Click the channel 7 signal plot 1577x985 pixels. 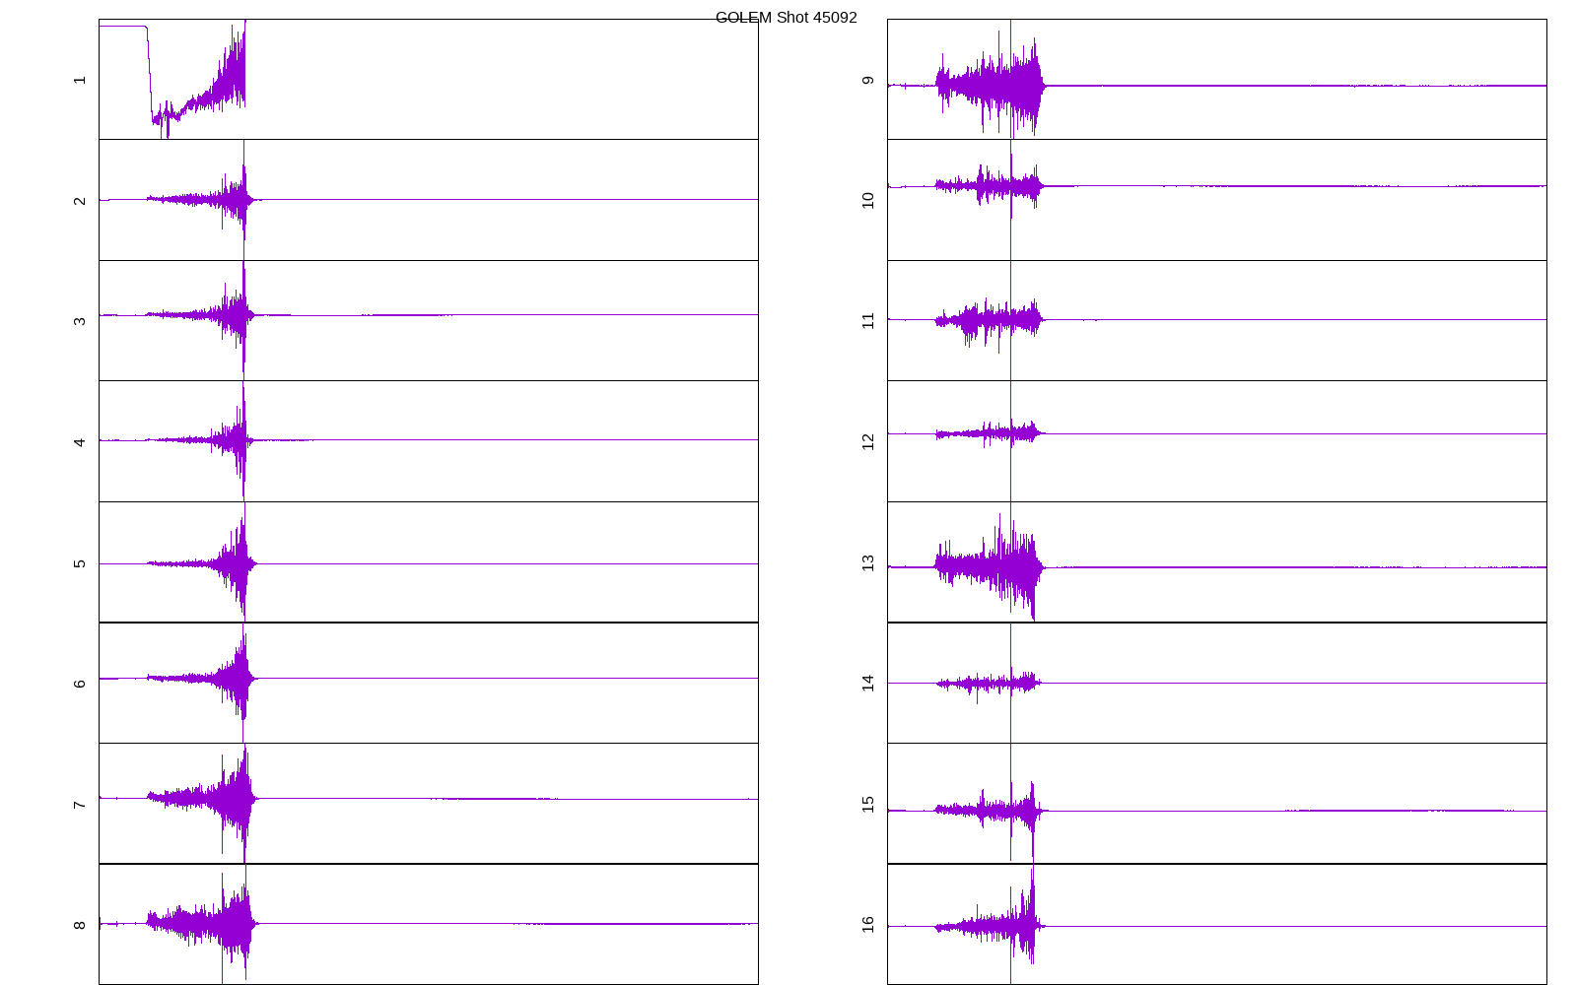(x=428, y=803)
